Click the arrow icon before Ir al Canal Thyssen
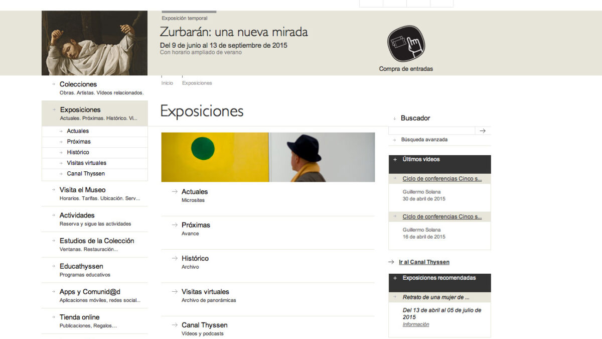Screen dimensions: 602x339 391,262
